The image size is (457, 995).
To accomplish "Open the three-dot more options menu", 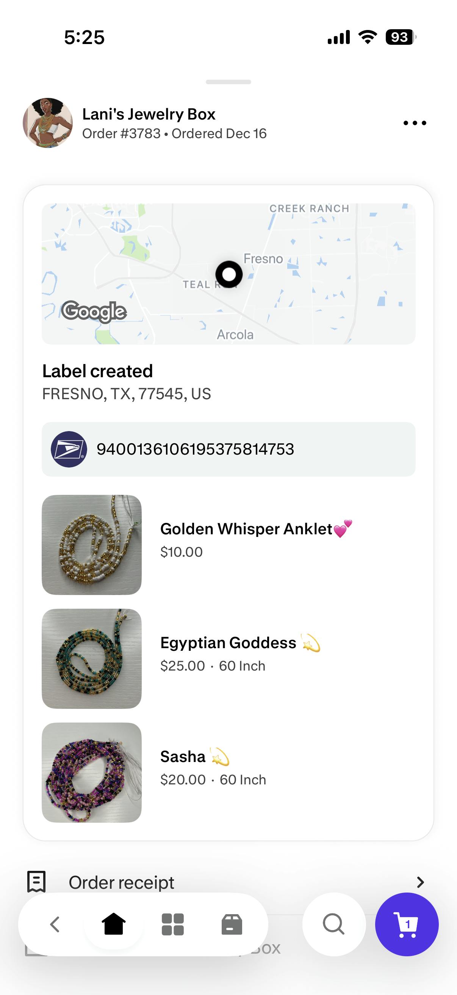I will pyautogui.click(x=415, y=123).
